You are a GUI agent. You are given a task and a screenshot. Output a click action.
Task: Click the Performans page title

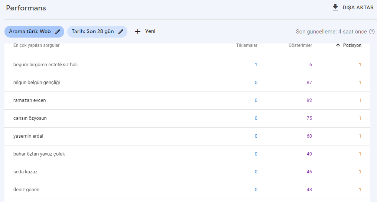point(26,8)
